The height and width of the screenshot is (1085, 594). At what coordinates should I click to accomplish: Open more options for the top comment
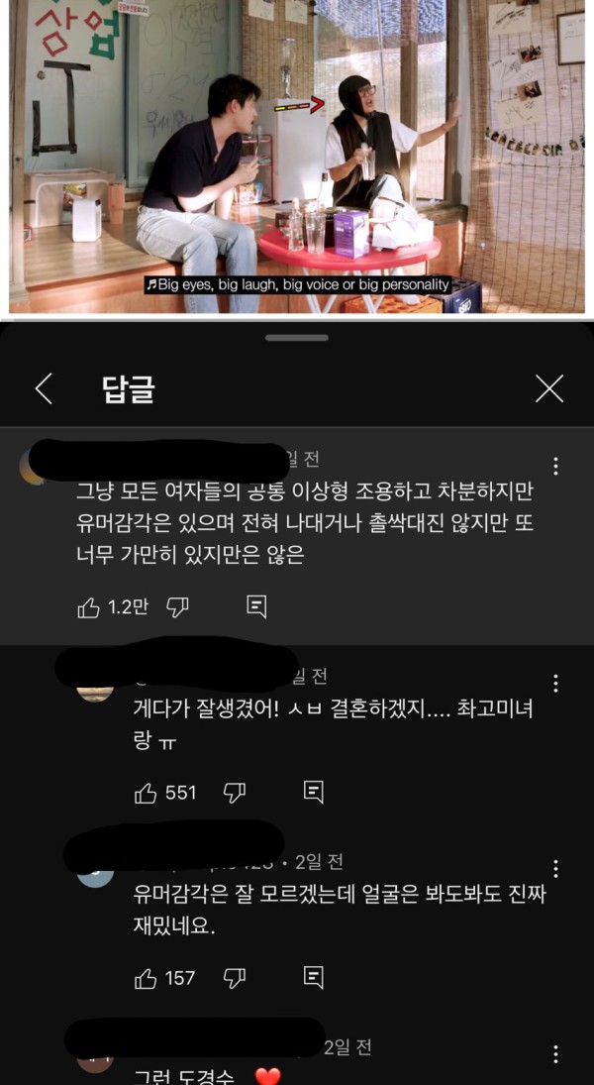tap(556, 466)
